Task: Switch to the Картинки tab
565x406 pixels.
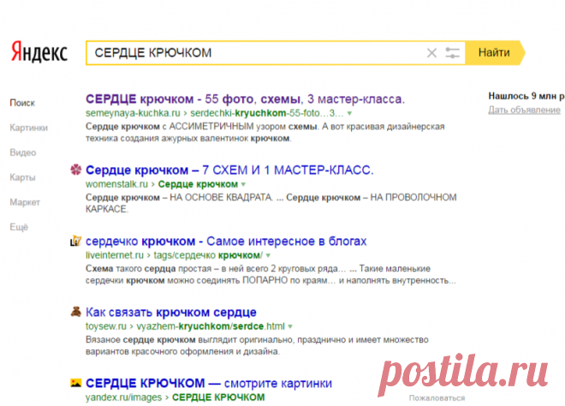Action: pyautogui.click(x=28, y=128)
